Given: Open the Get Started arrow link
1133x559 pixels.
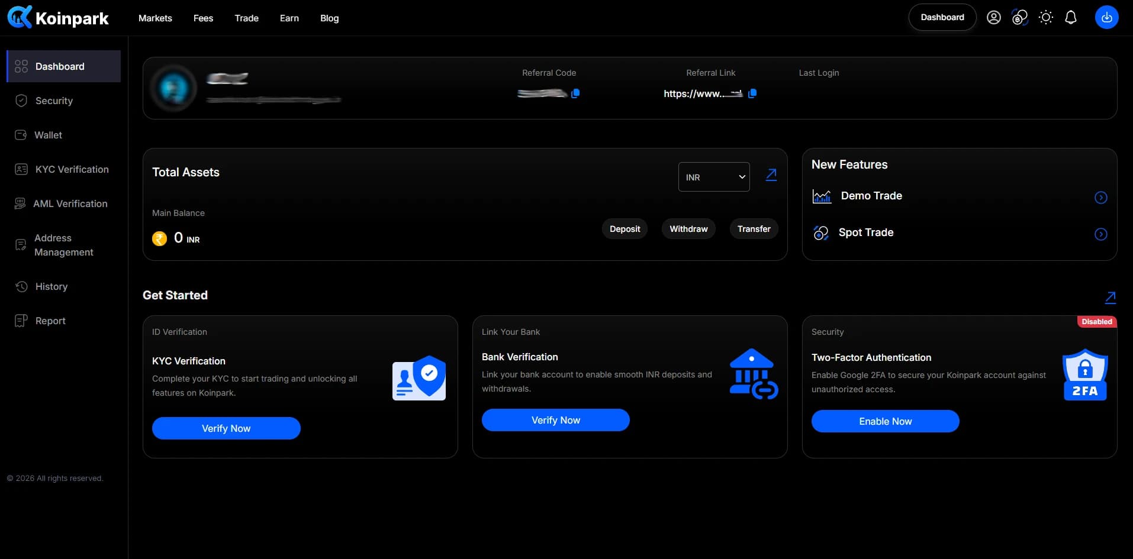Looking at the screenshot, I should click(1111, 298).
